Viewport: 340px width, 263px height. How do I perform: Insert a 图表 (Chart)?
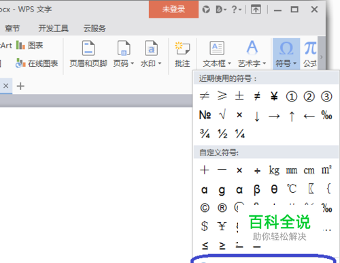(30, 46)
